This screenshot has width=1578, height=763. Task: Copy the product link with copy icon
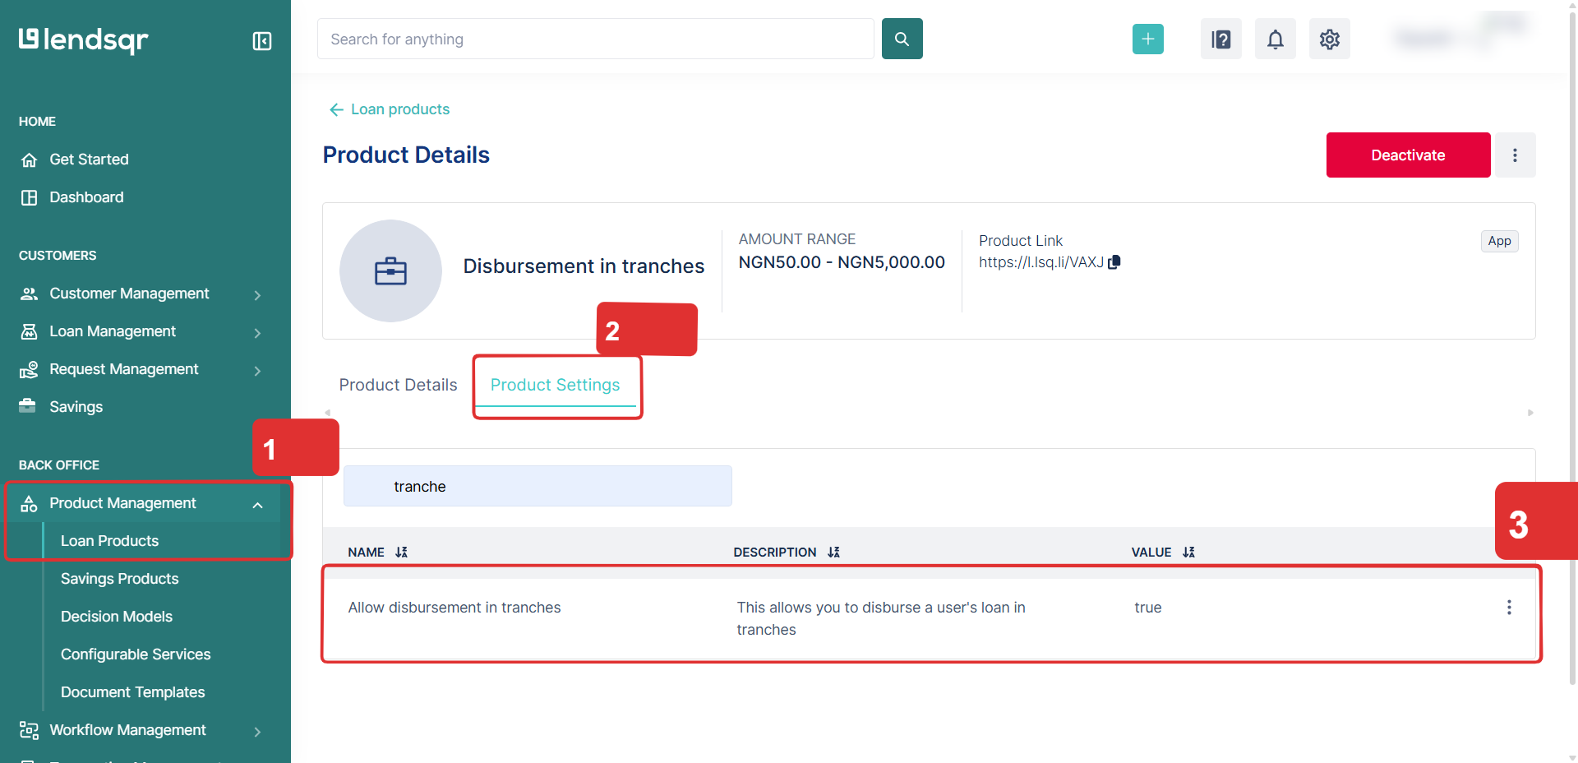1114,262
